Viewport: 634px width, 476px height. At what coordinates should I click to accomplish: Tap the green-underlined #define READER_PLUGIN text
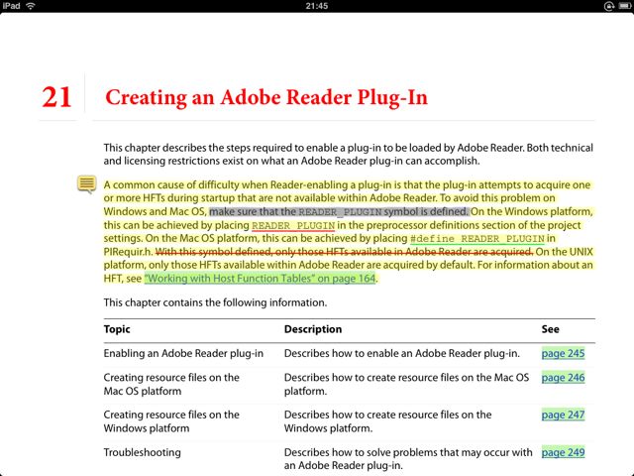tap(477, 239)
